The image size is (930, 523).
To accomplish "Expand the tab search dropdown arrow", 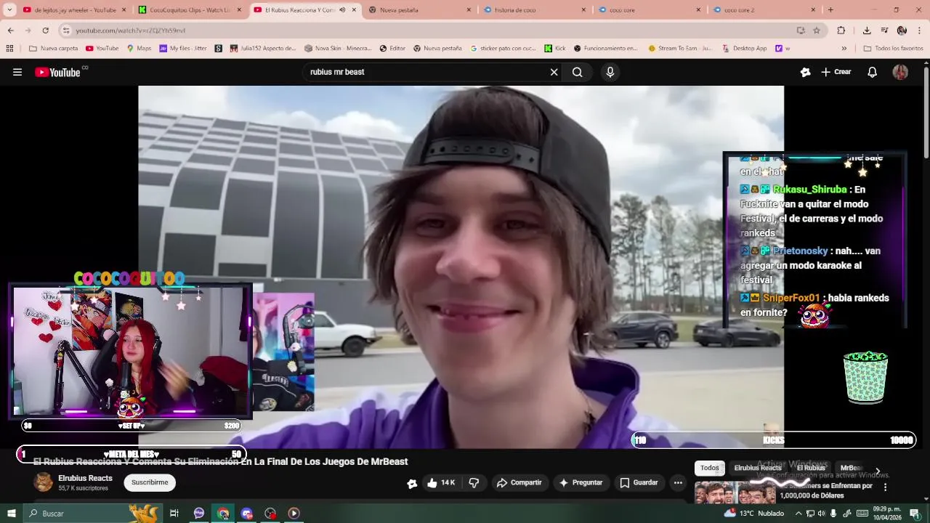I will pyautogui.click(x=9, y=10).
